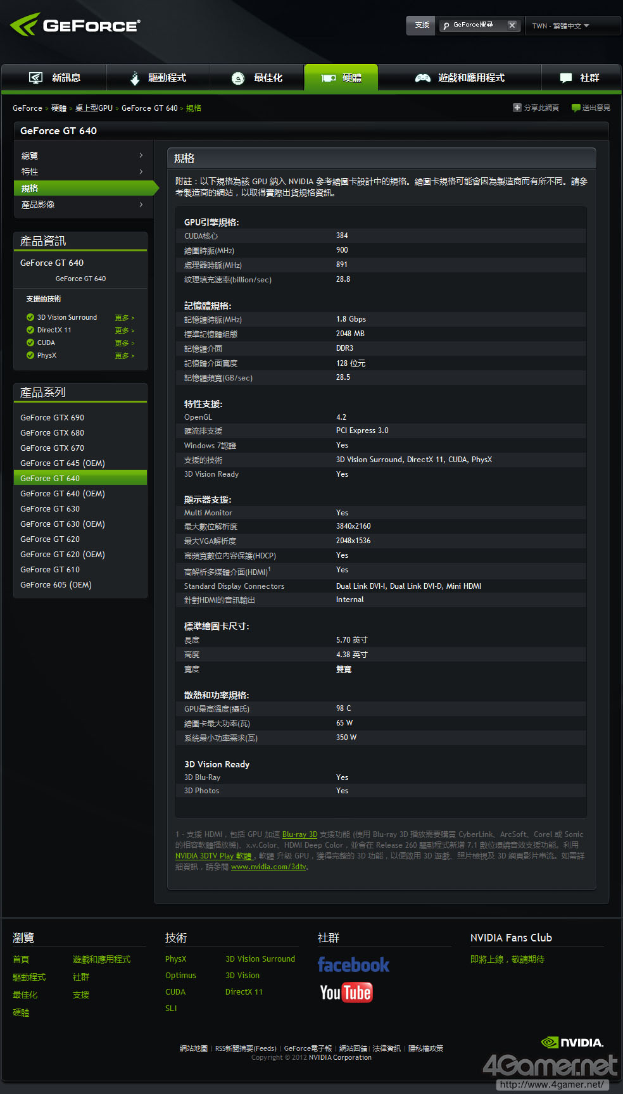Select GeForce GT 640 (OEM)
This screenshot has height=1094, width=623.
pyautogui.click(x=63, y=494)
